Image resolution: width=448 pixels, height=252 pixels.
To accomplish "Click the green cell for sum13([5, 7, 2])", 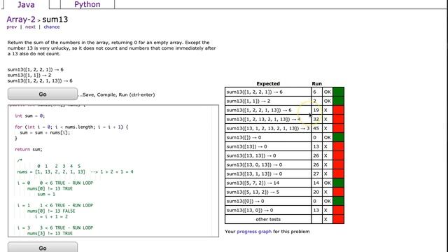I will pyautogui.click(x=339, y=183).
